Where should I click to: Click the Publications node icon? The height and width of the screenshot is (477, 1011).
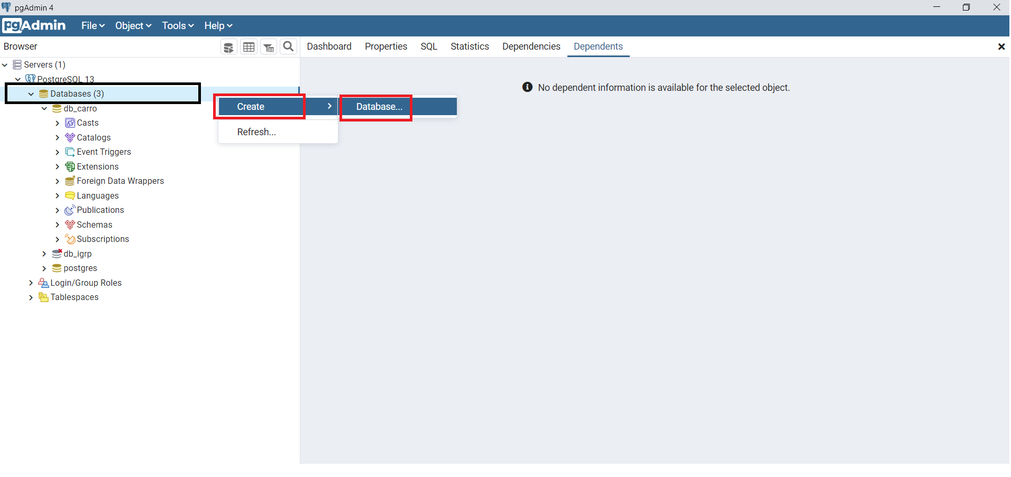coord(70,210)
